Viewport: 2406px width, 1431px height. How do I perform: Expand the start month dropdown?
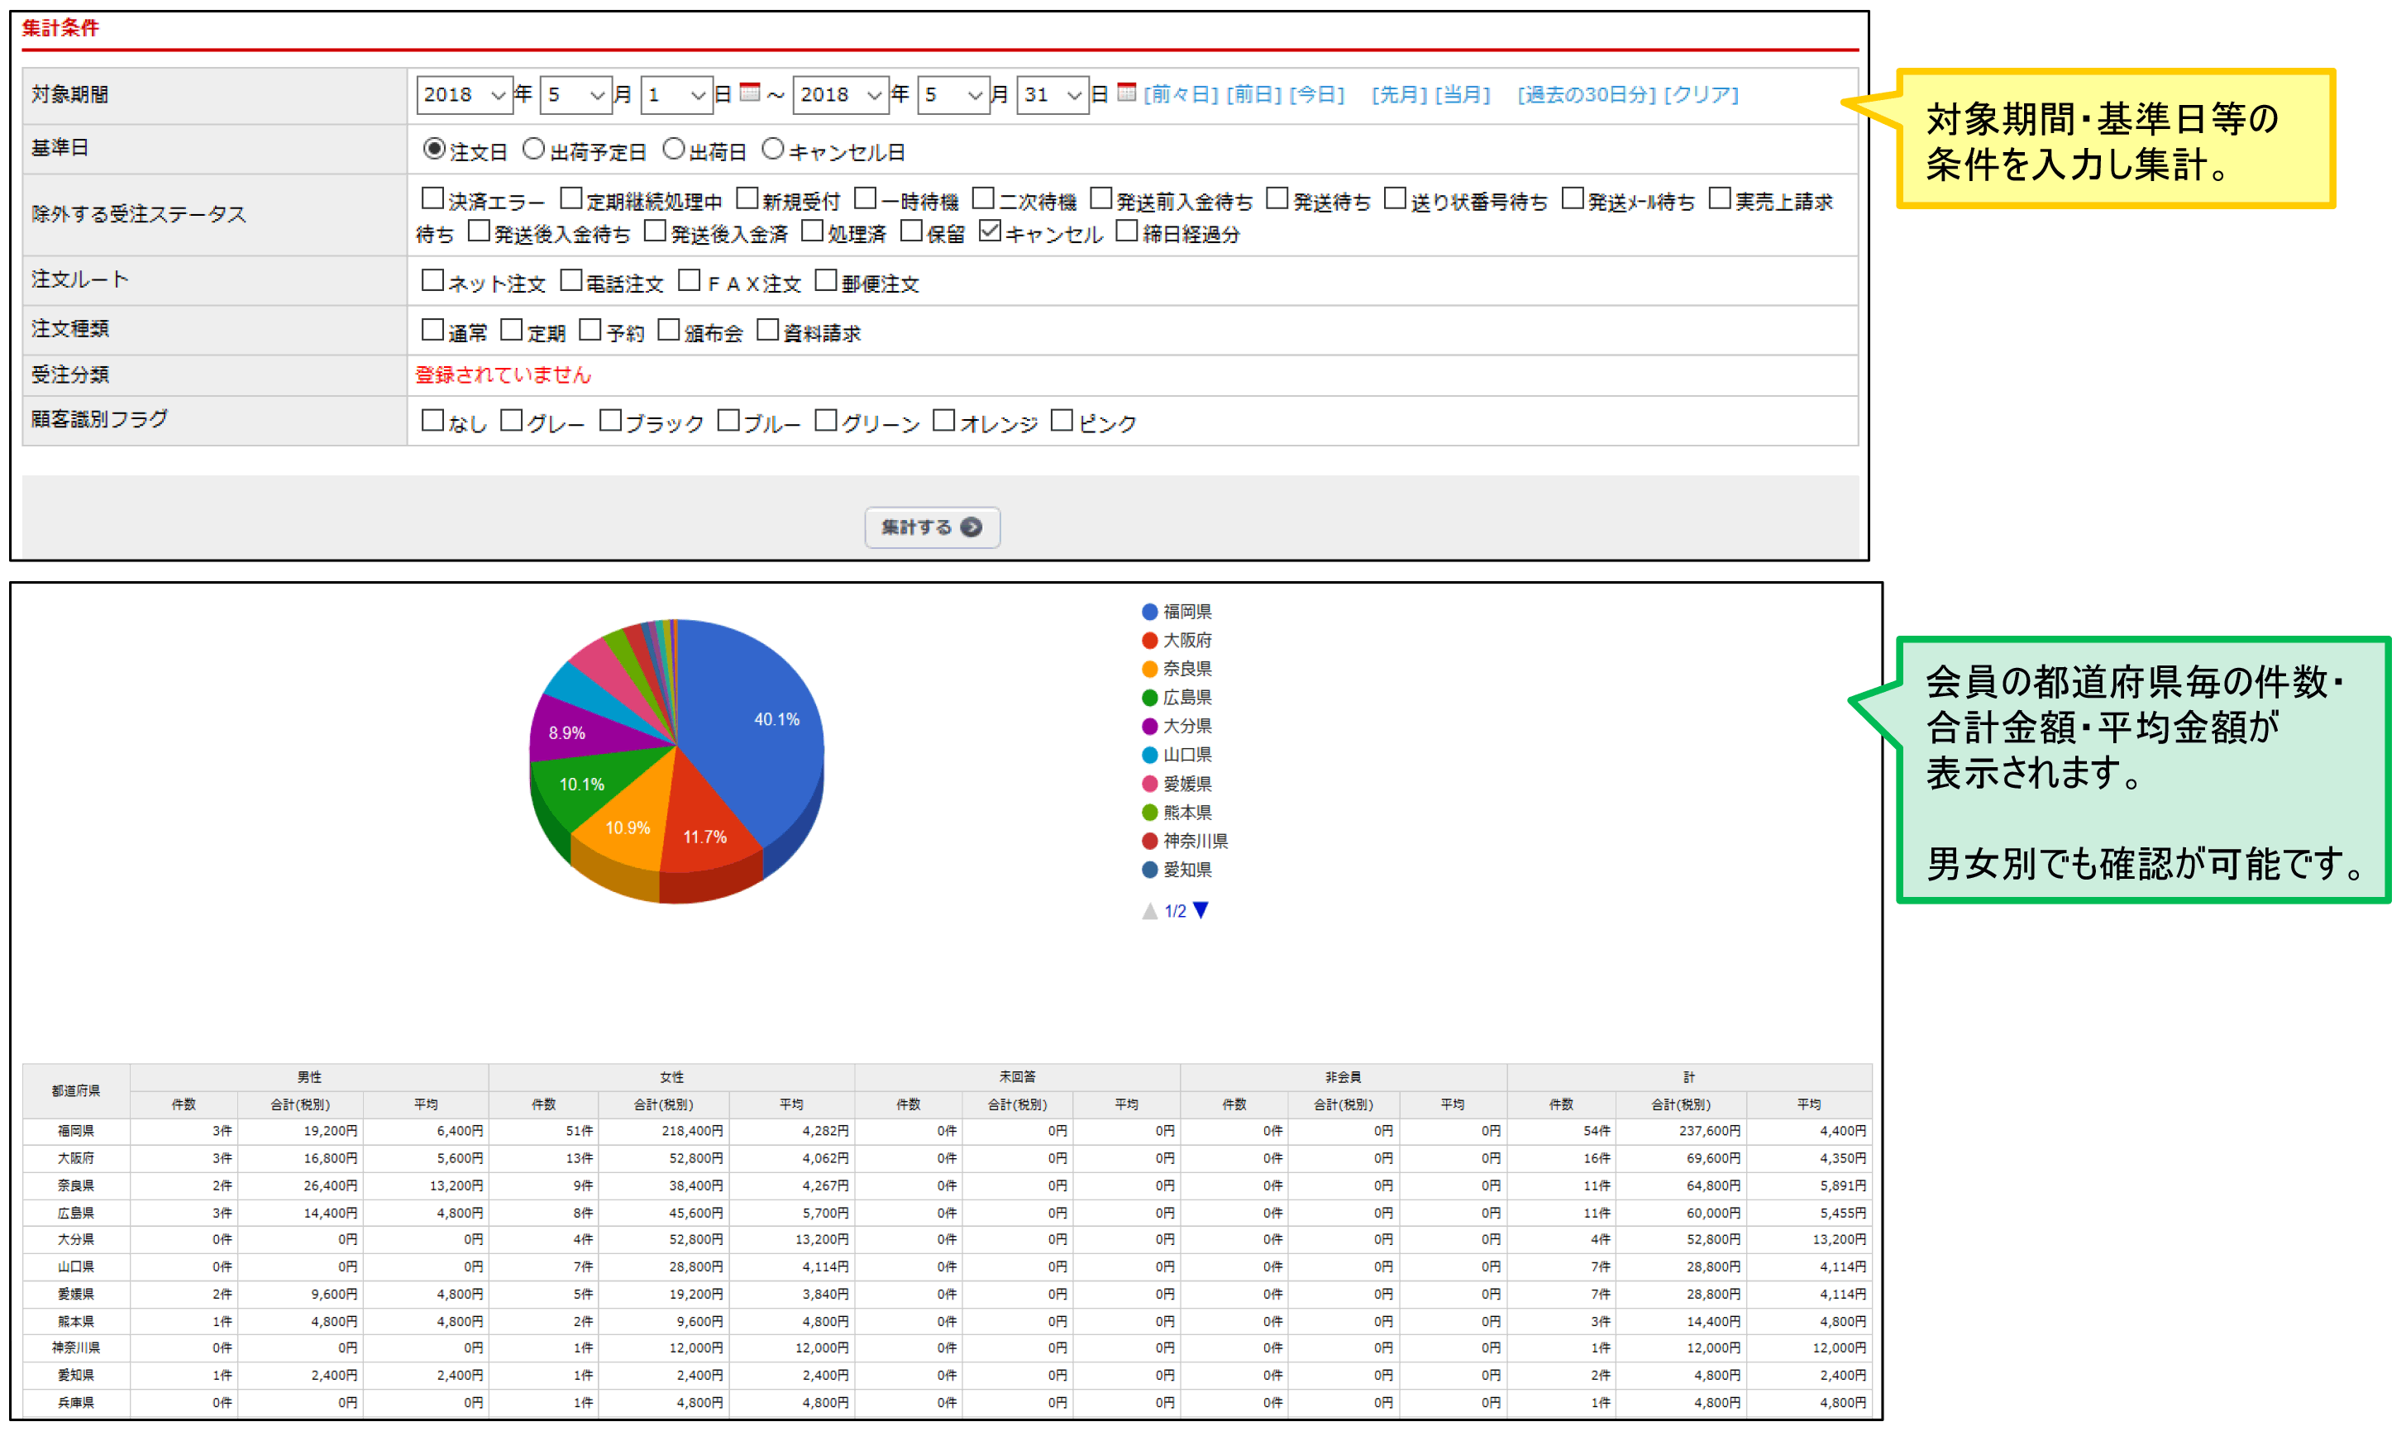[x=575, y=94]
